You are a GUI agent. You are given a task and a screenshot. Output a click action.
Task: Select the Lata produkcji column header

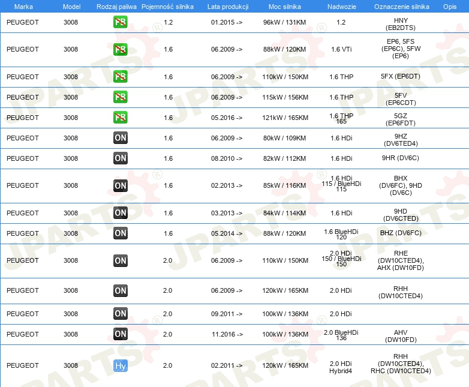(228, 7)
